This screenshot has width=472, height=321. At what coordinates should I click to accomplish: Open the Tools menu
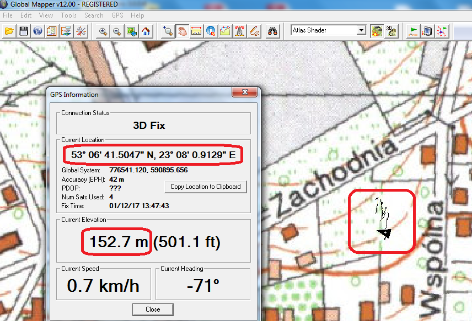[x=68, y=15]
